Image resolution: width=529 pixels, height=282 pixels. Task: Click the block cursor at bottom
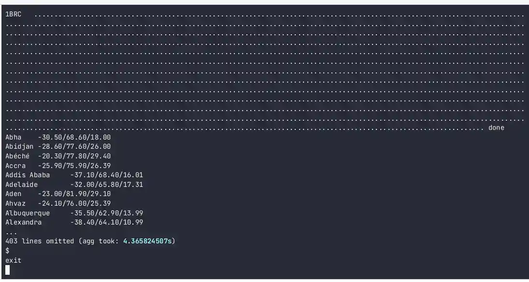7,269
